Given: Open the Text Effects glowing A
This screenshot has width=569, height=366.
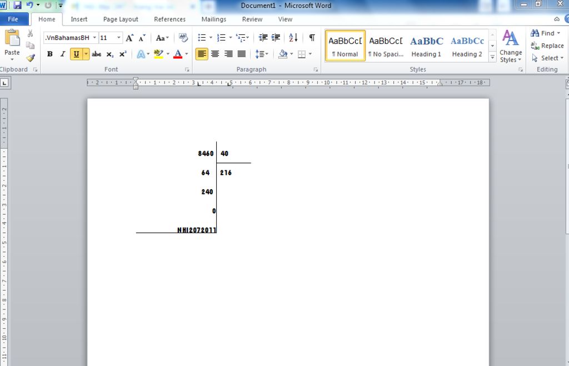Looking at the screenshot, I should pos(141,54).
